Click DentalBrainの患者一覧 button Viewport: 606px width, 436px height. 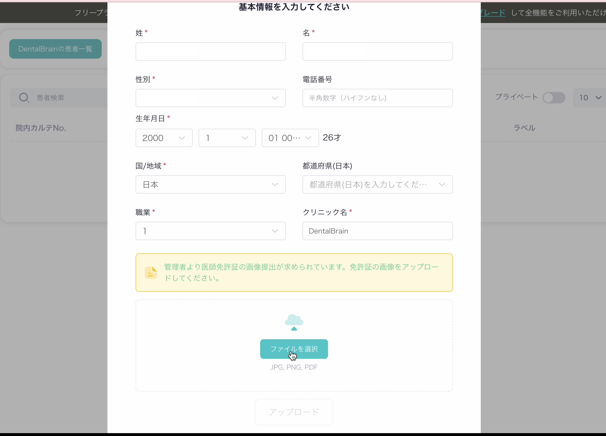(55, 49)
